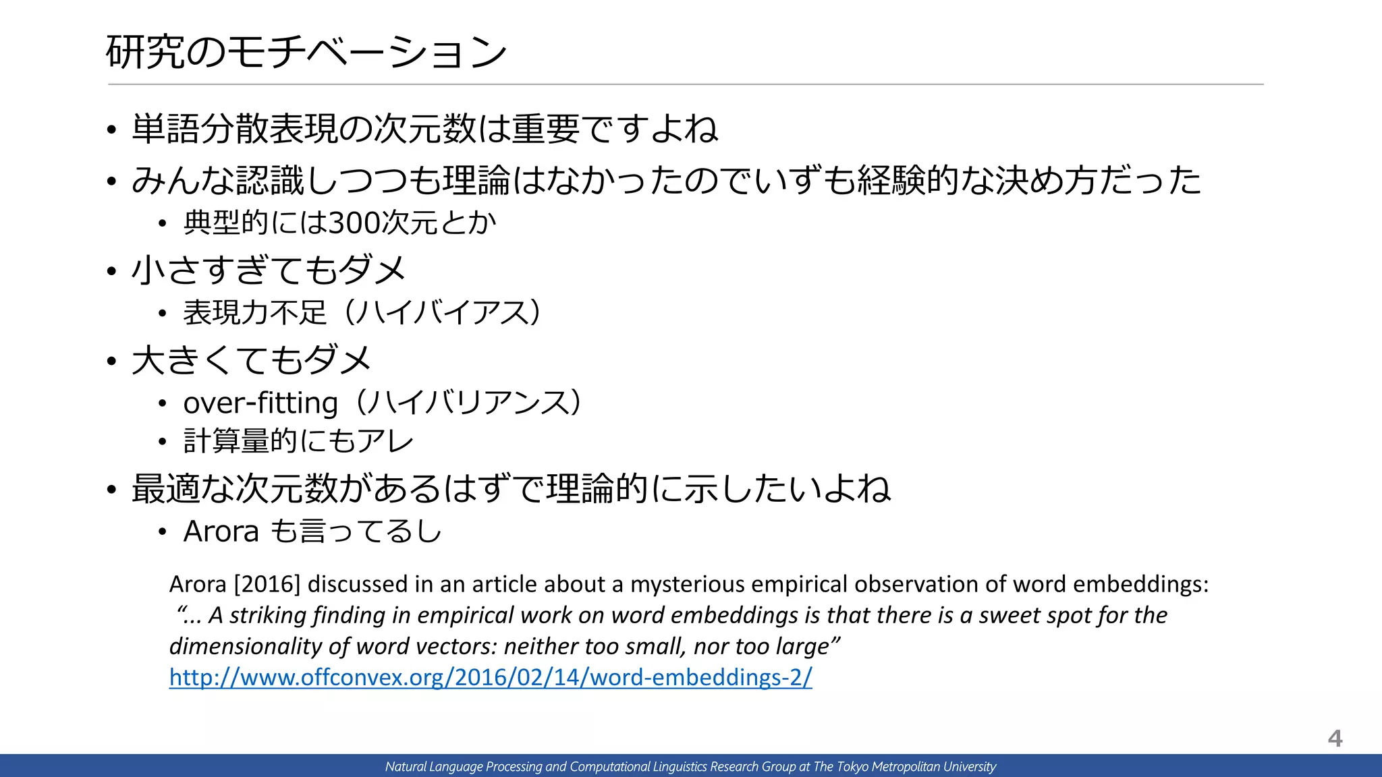
Task: Open the offconvex.org word-embeddings-2 link
Action: pos(491,677)
